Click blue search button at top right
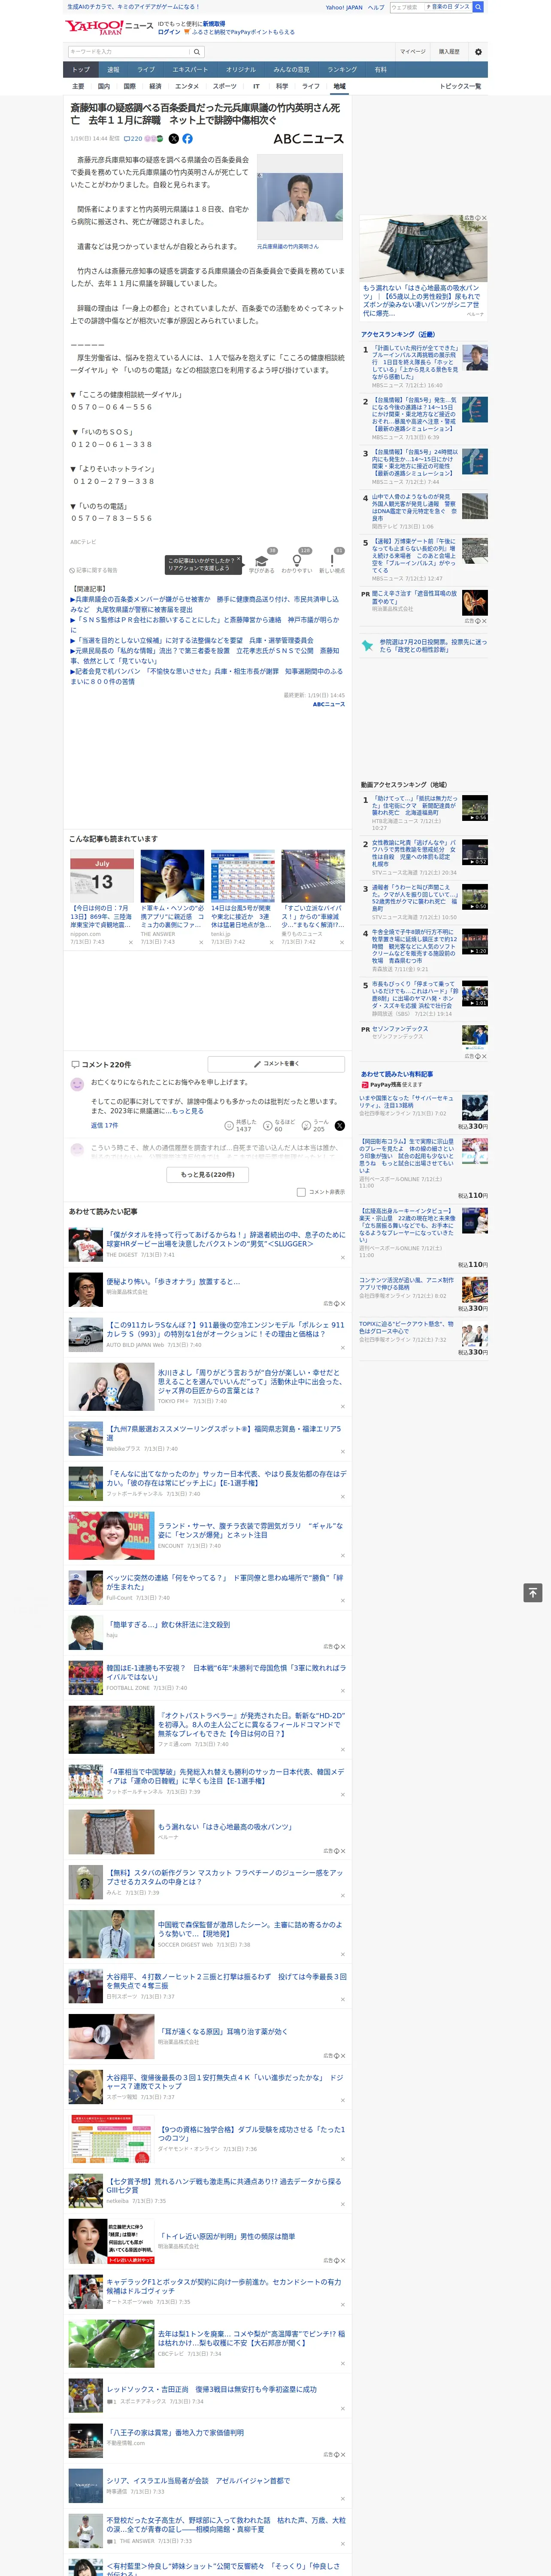 point(478,7)
